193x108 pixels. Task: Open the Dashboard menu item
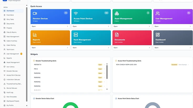pos(13,11)
